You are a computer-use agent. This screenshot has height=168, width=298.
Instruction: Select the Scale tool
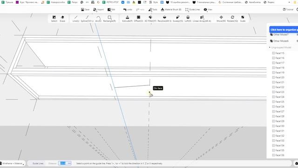[x=243, y=19]
